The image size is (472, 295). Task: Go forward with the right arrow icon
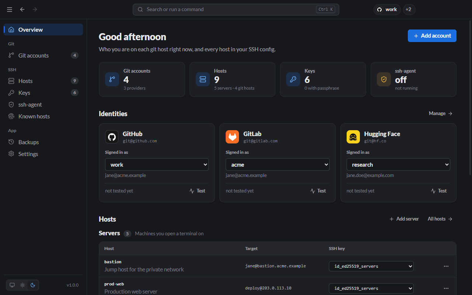35,9
